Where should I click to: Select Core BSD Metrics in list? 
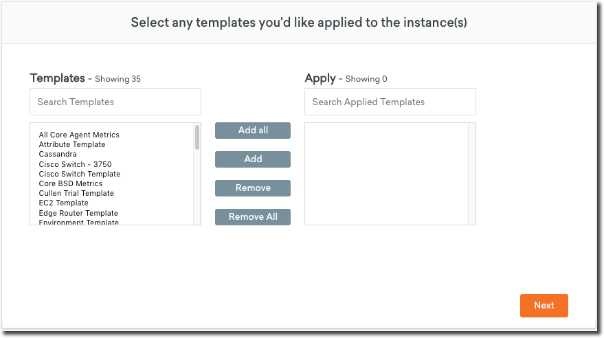click(x=70, y=184)
